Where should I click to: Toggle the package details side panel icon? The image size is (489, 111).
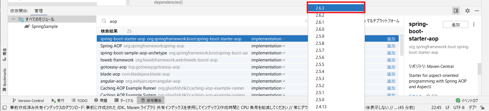(x=456, y=11)
